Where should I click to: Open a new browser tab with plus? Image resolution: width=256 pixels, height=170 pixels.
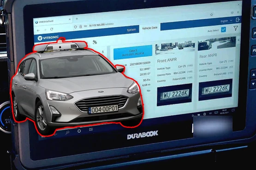[x=77, y=19]
